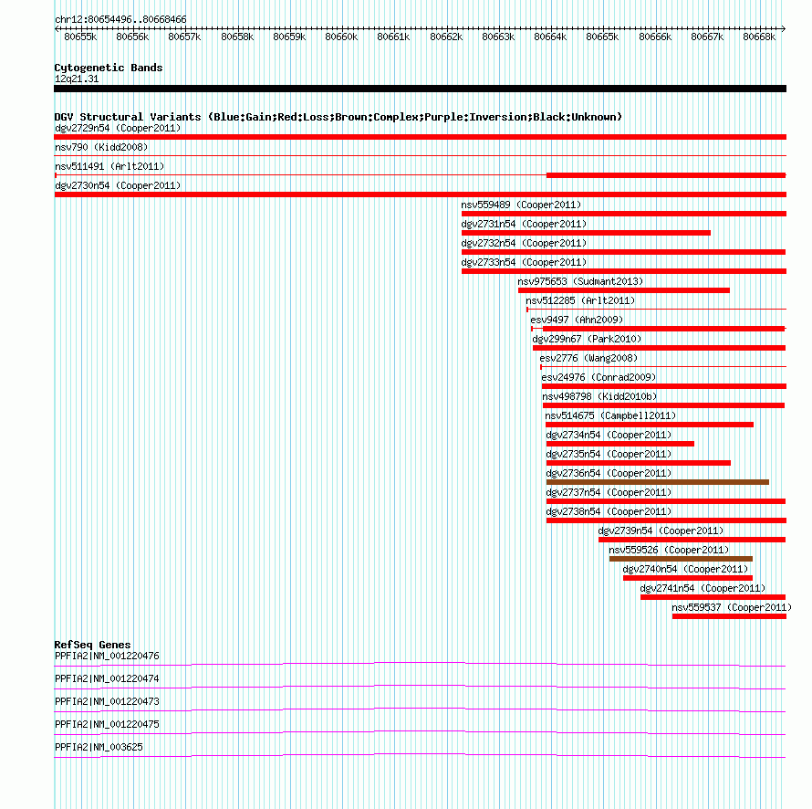Click the 80660k ruler tick label
The width and height of the screenshot is (812, 809).
point(341,37)
